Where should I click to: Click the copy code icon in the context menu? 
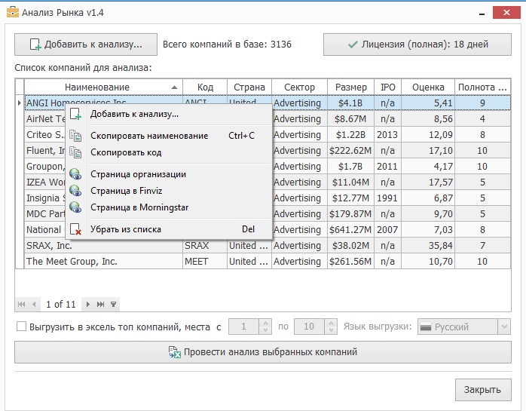(x=75, y=152)
